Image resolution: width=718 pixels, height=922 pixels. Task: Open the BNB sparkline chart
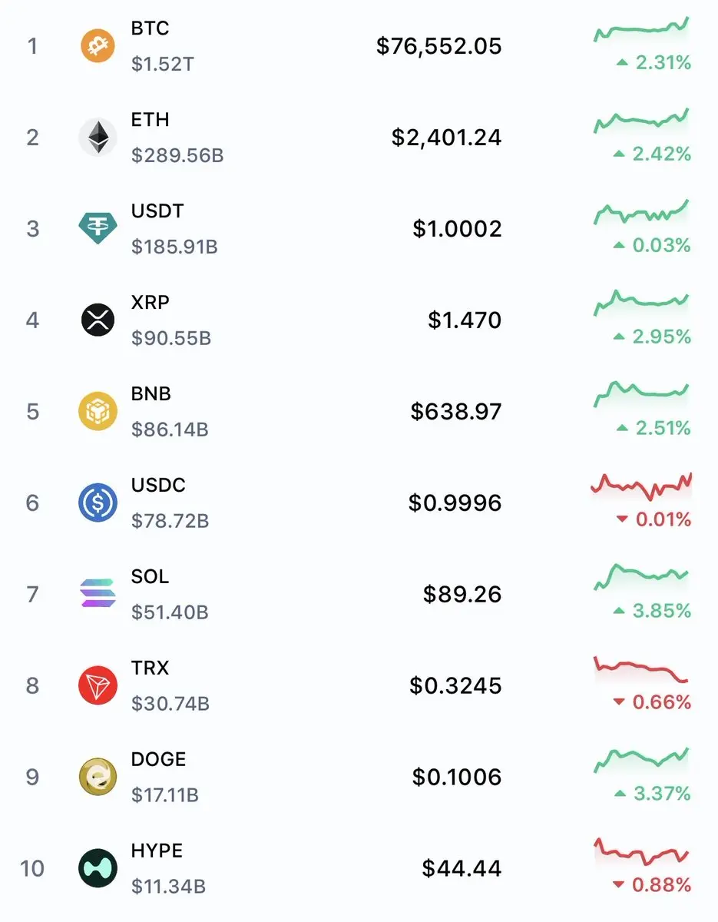click(x=641, y=394)
